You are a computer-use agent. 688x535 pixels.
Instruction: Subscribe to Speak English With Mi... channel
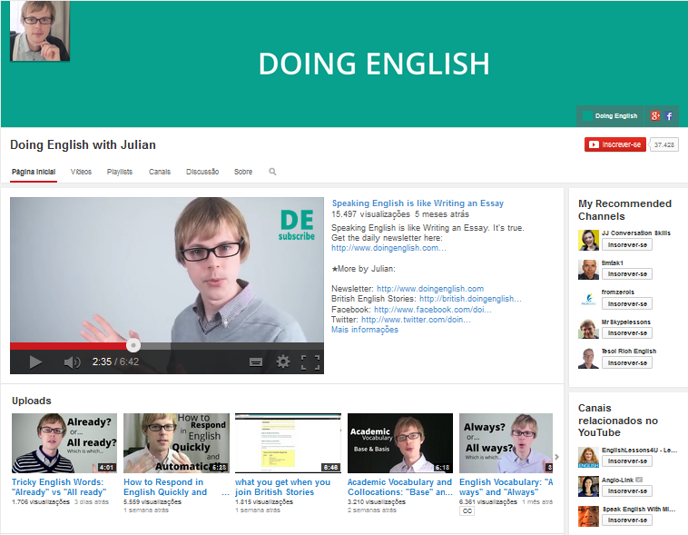[627, 520]
